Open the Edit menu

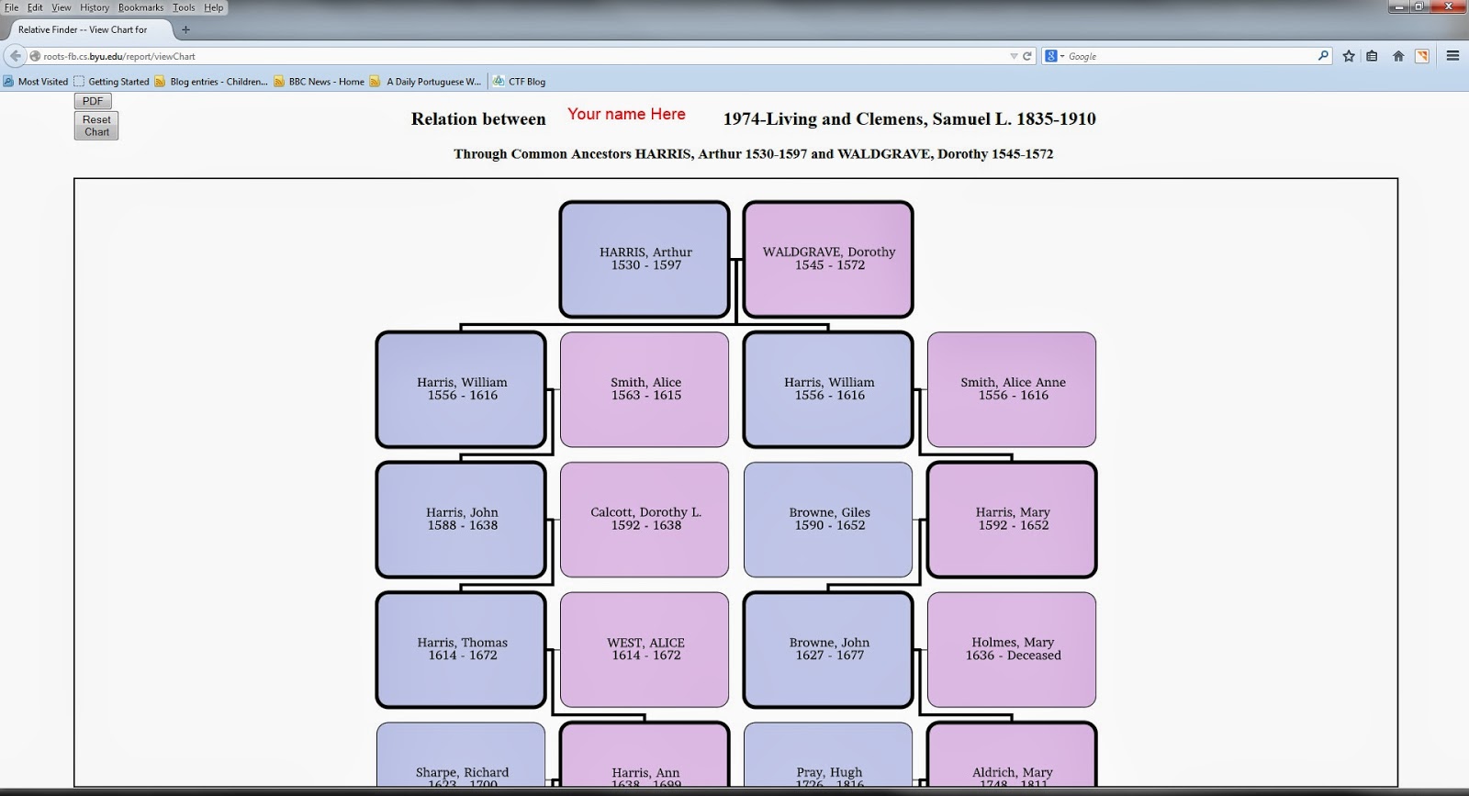(35, 7)
